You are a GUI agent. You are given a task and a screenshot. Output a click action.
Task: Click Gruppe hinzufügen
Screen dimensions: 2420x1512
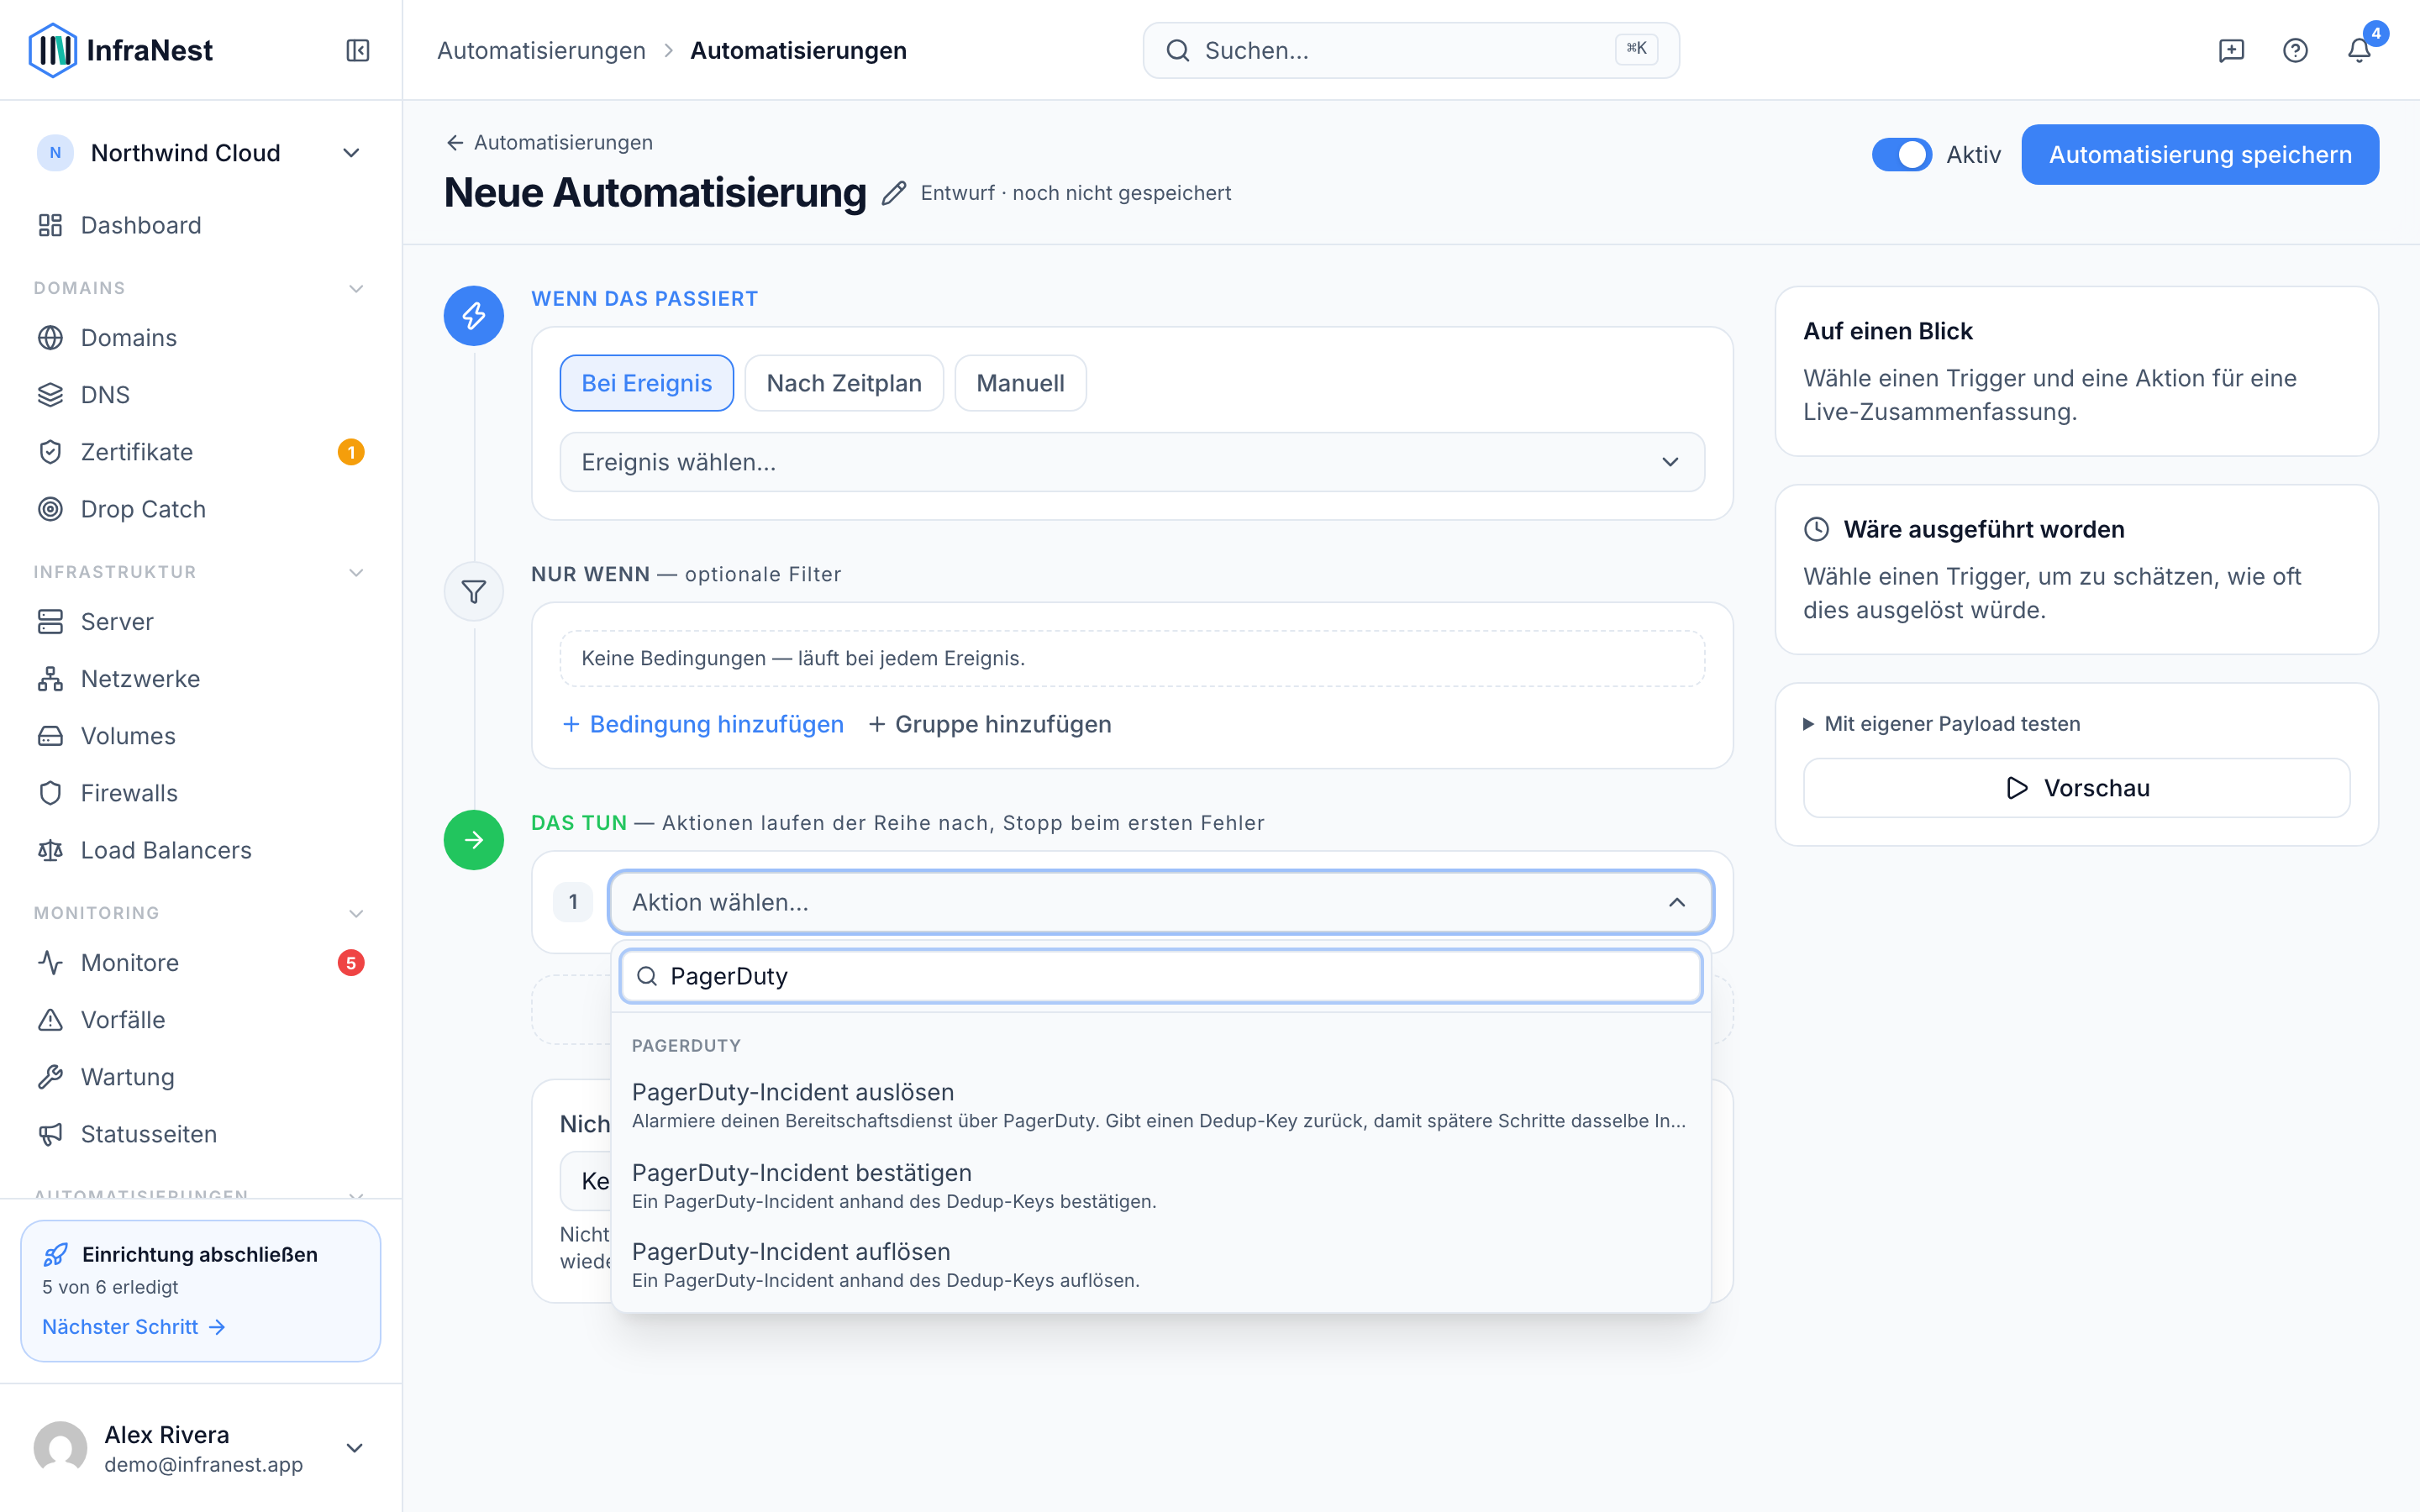[x=990, y=724]
